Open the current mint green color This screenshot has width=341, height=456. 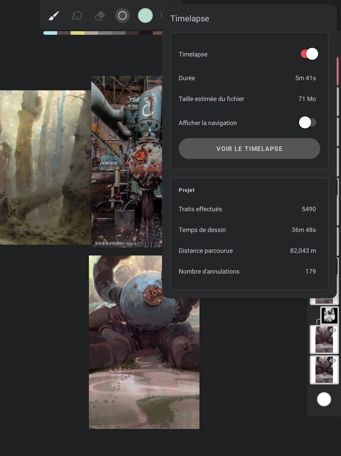click(145, 16)
